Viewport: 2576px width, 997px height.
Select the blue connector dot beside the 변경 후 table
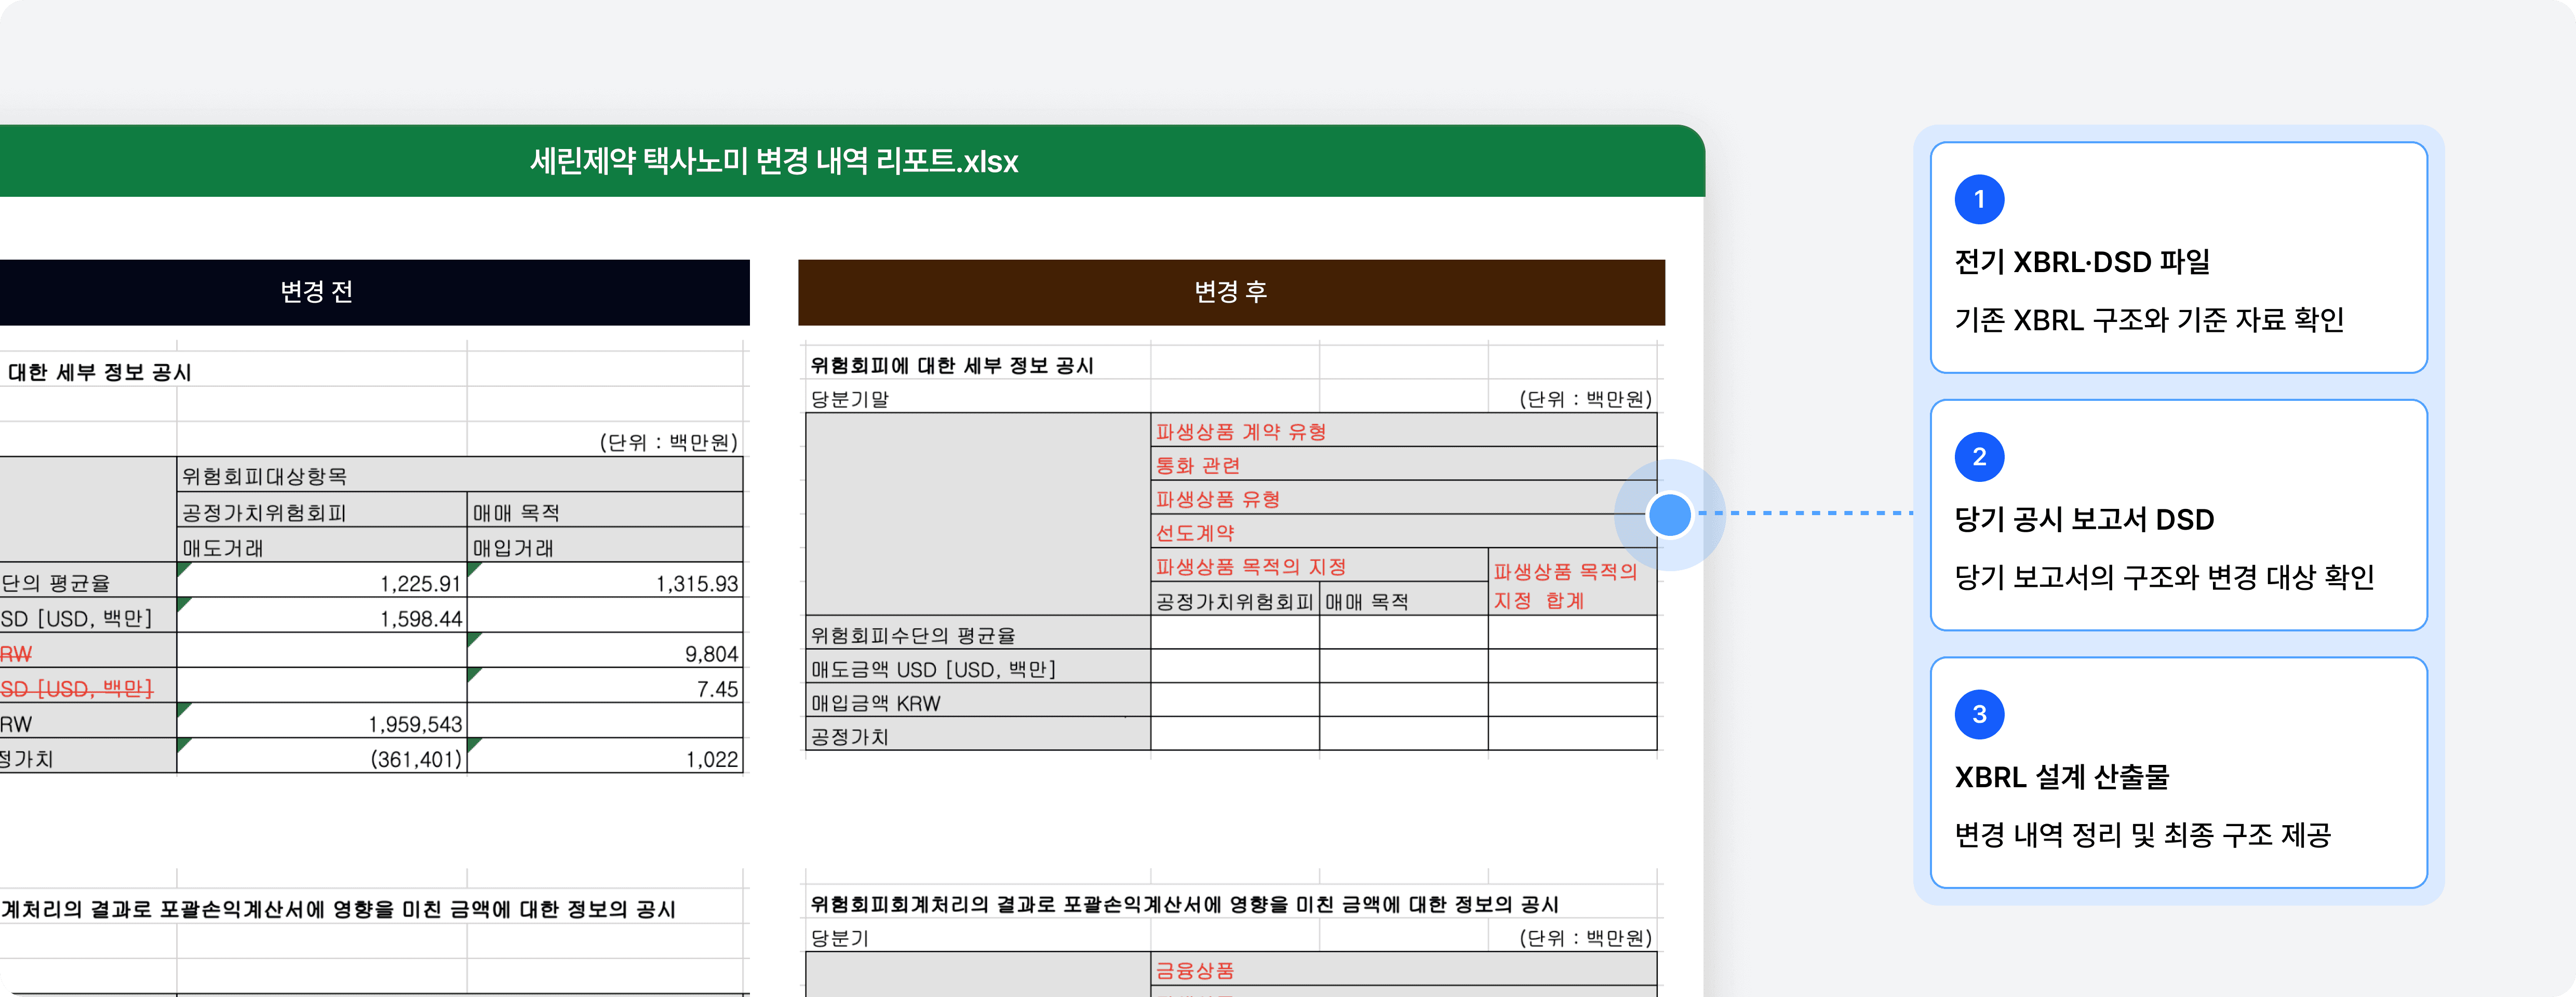click(x=1669, y=514)
